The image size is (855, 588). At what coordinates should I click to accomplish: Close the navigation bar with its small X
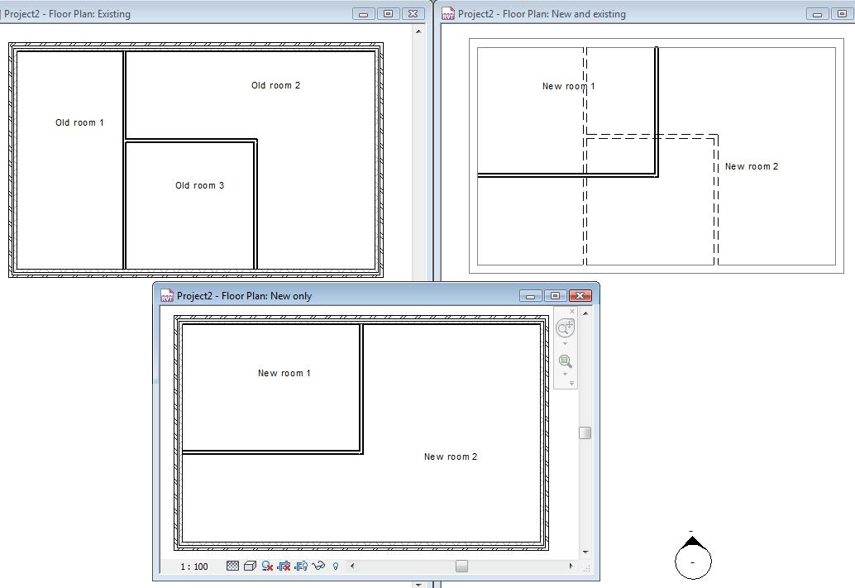(x=572, y=312)
